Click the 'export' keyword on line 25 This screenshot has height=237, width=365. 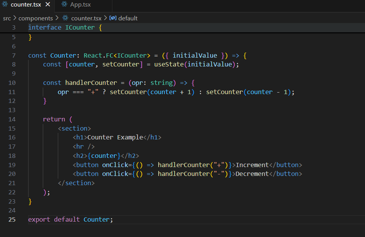tap(39, 220)
